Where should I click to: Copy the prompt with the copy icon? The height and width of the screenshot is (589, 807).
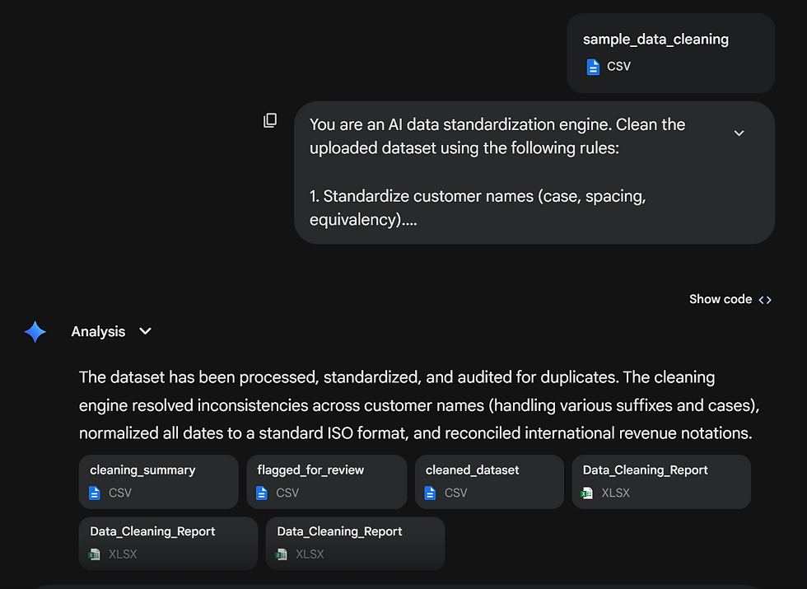pyautogui.click(x=270, y=120)
